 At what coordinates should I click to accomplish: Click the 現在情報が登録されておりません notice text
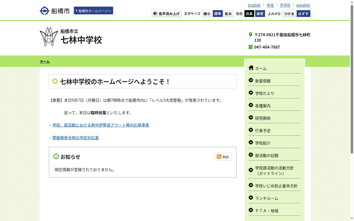point(85,169)
